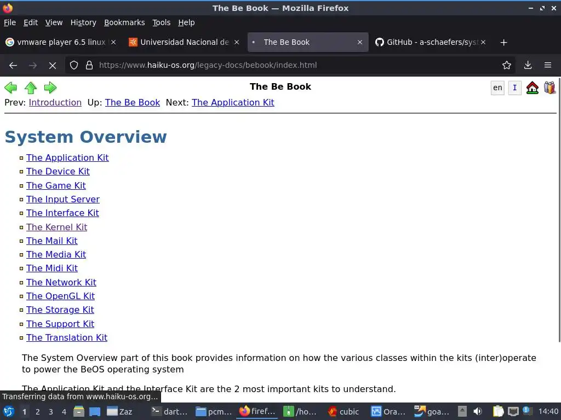This screenshot has width=561, height=420.
Task: Close the 'Universidad Nacional de' tab
Action: (237, 42)
